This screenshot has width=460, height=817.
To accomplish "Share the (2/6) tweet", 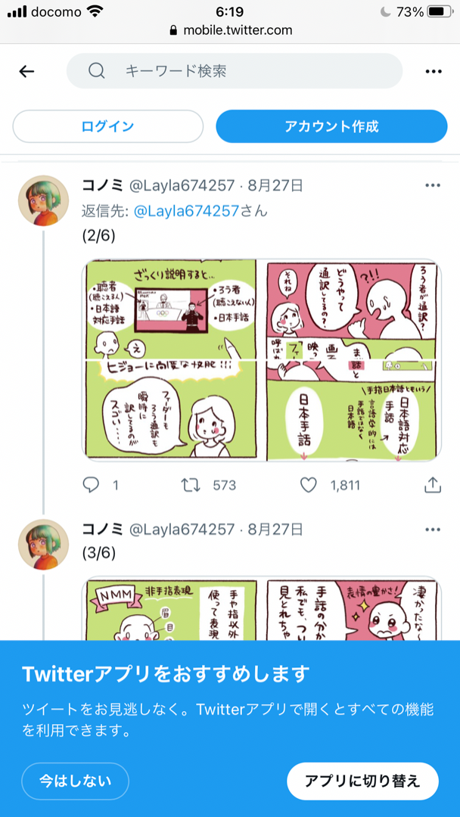I will click(x=433, y=485).
